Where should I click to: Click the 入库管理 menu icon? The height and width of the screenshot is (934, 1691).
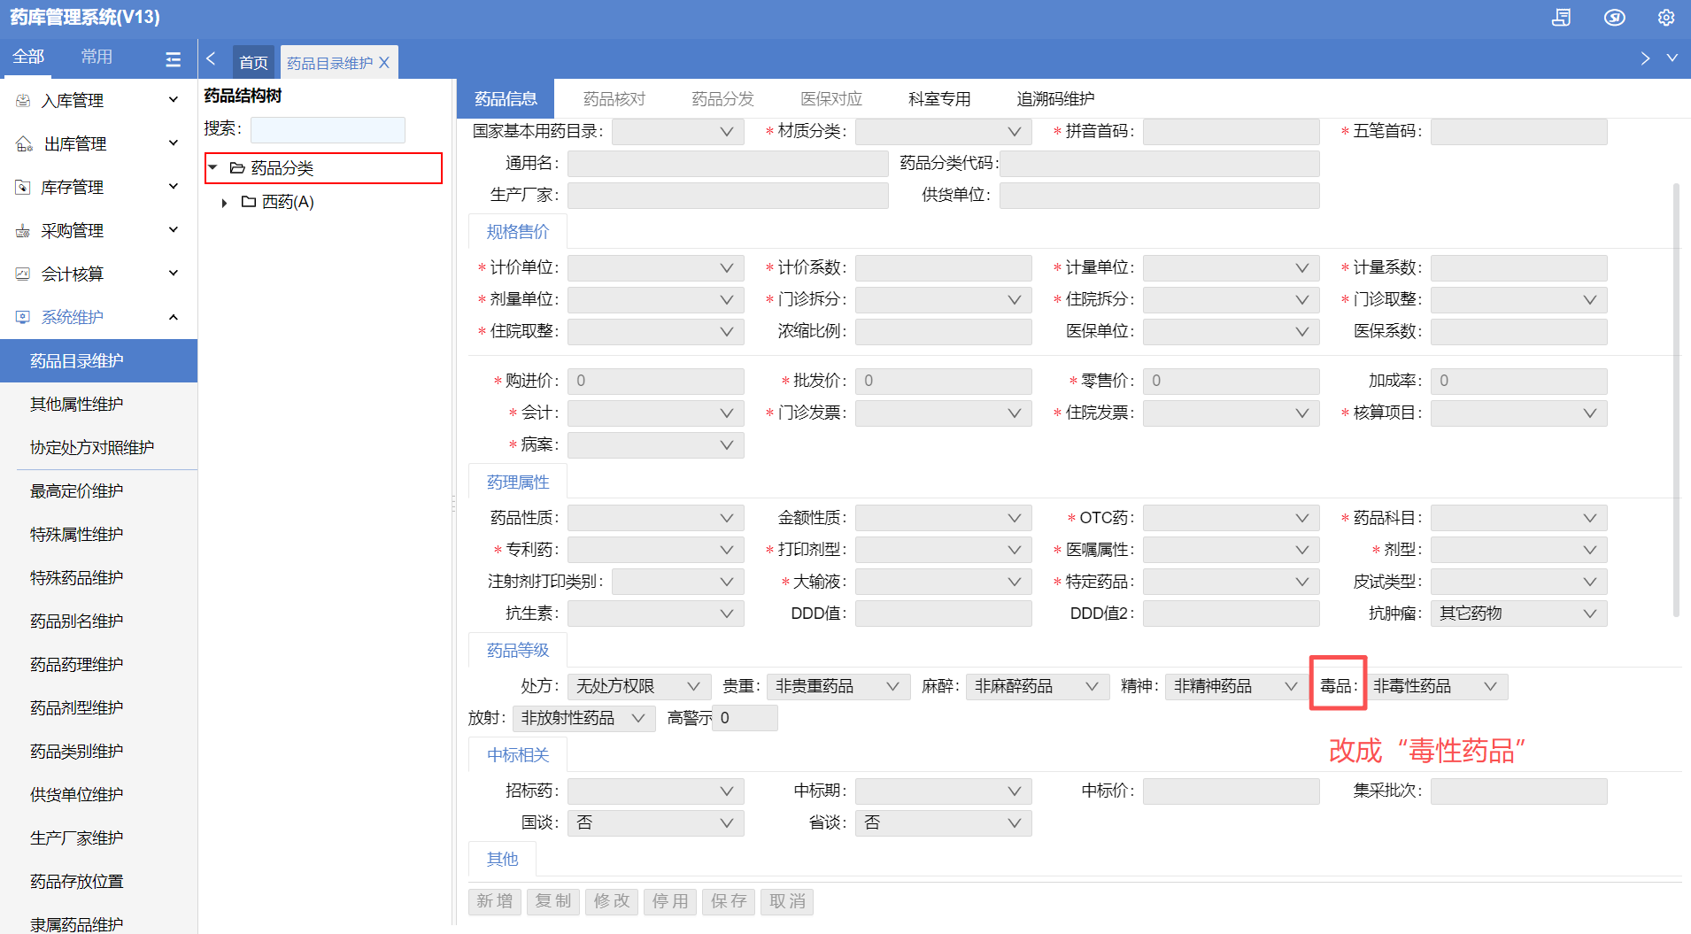[x=23, y=101]
